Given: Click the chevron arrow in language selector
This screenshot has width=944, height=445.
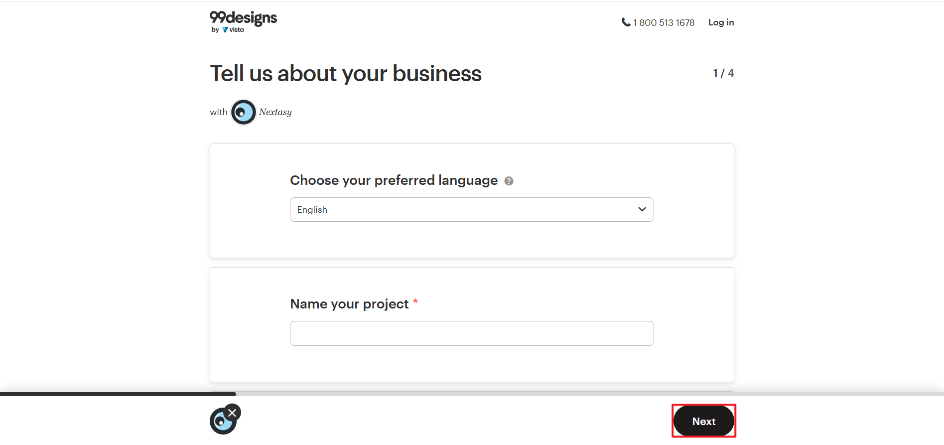Looking at the screenshot, I should pyautogui.click(x=642, y=209).
